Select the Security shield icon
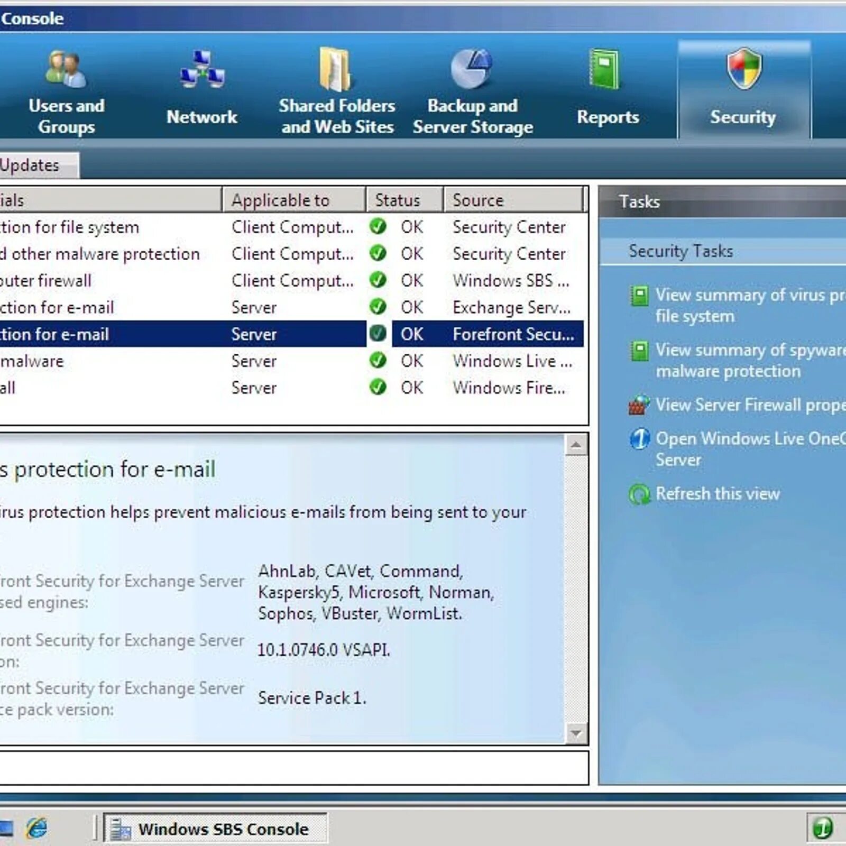 (744, 69)
